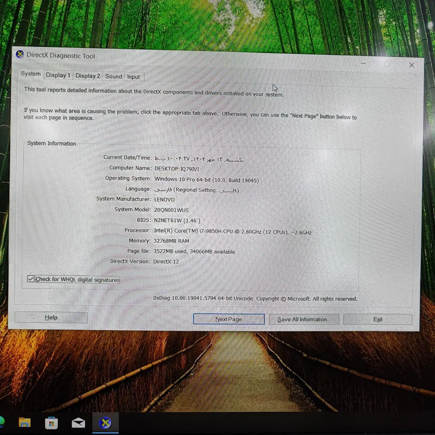Select the System tab

(31, 74)
